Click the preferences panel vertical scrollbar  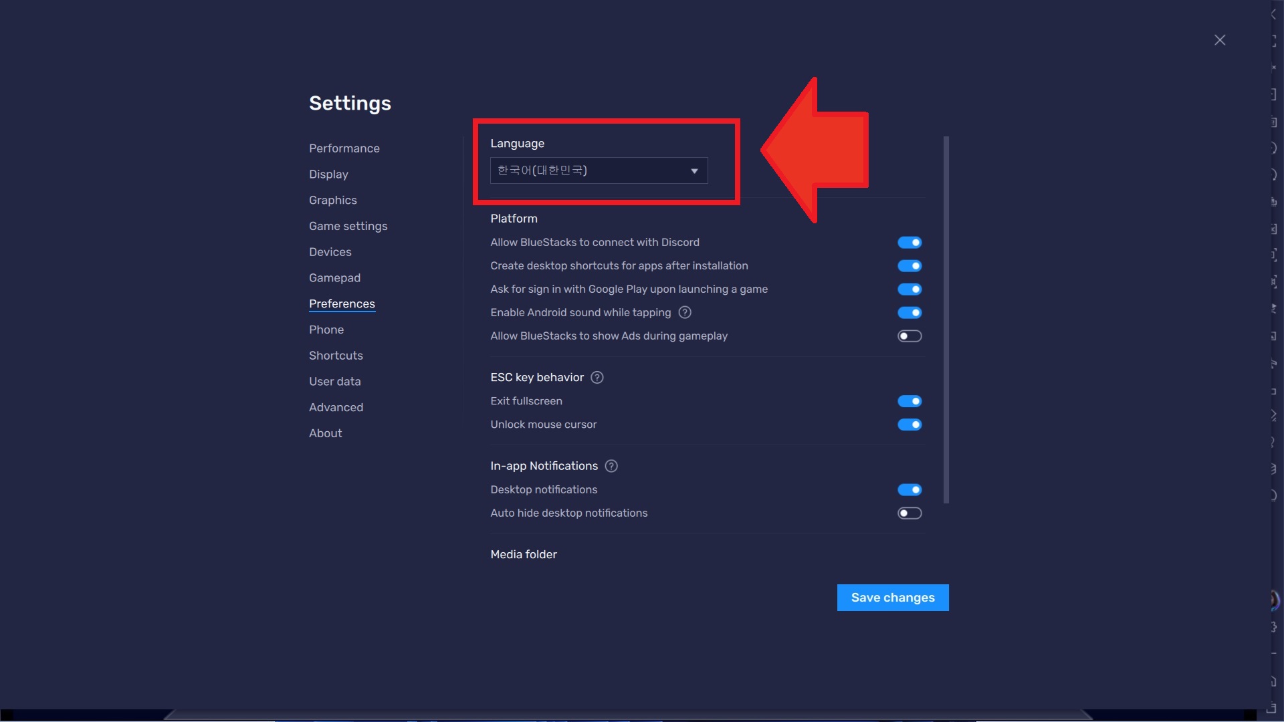point(946,320)
